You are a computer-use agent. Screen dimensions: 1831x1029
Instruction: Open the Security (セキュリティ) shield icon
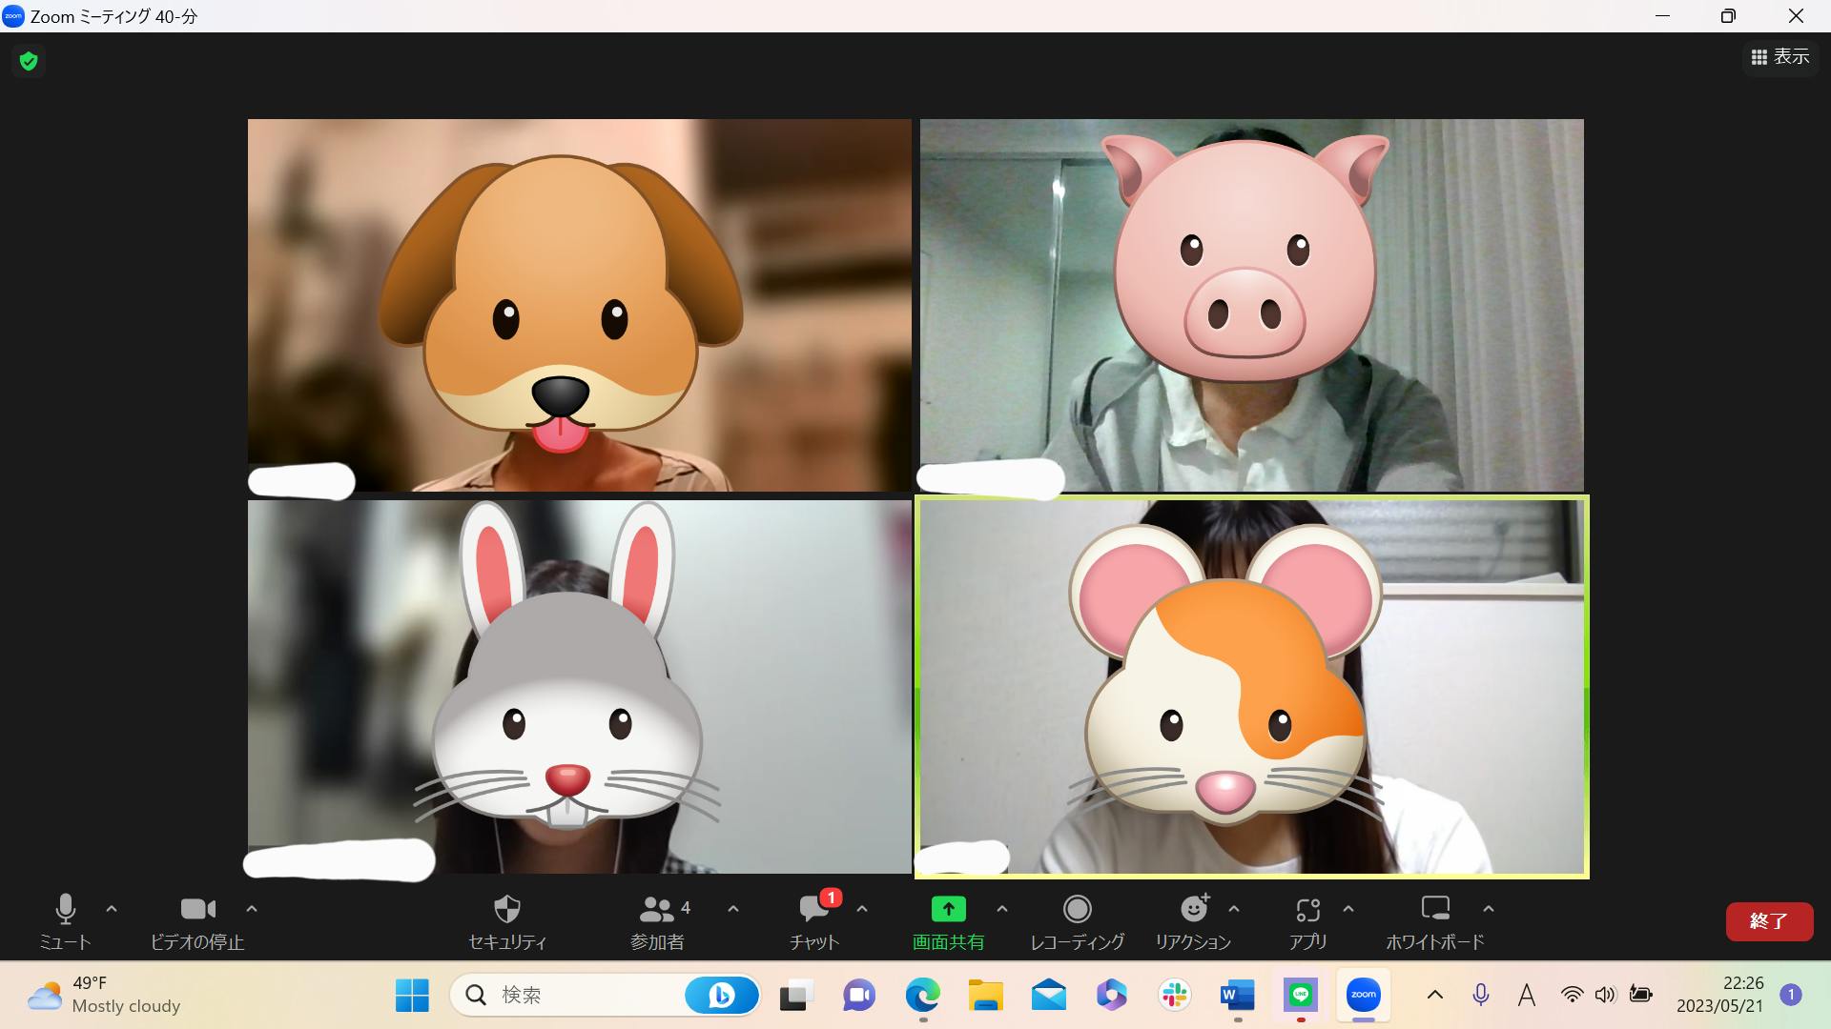click(x=506, y=910)
